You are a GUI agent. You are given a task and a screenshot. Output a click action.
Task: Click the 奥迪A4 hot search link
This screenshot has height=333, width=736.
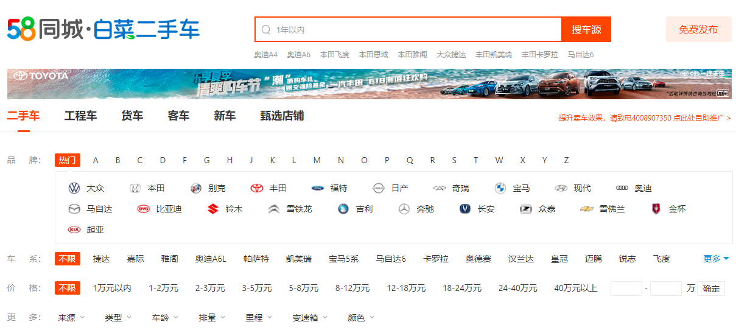pos(266,55)
